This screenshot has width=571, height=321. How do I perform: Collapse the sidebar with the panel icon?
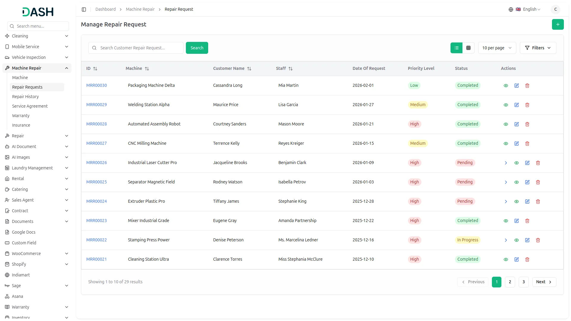[x=84, y=9]
